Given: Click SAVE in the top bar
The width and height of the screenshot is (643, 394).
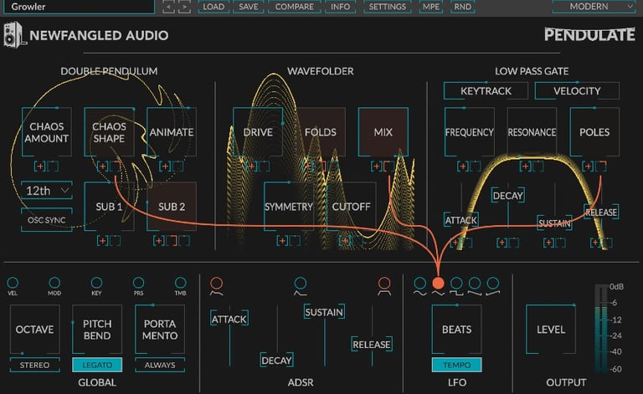Looking at the screenshot, I should point(249,7).
